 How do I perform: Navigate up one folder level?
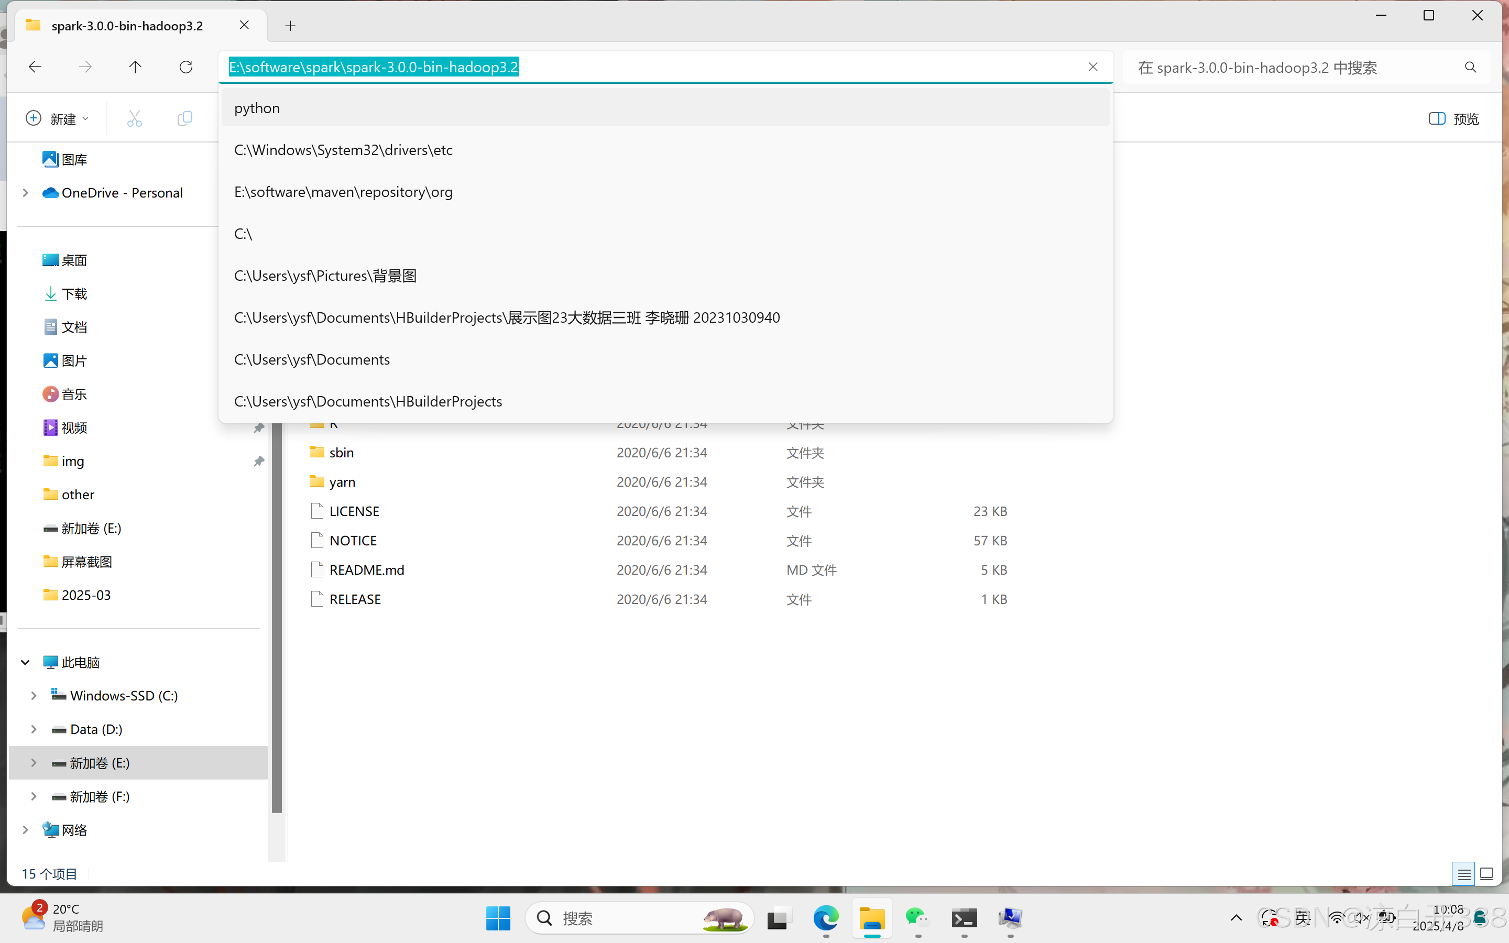[x=135, y=67]
